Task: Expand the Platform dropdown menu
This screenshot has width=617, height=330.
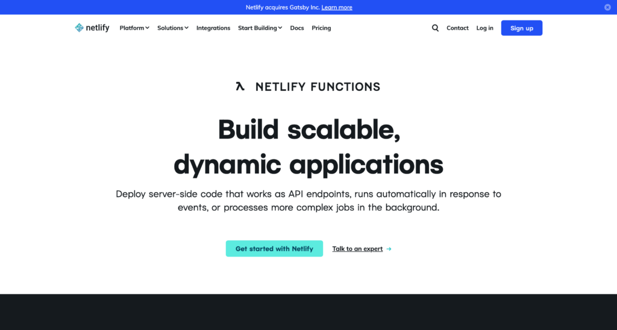Action: click(134, 28)
